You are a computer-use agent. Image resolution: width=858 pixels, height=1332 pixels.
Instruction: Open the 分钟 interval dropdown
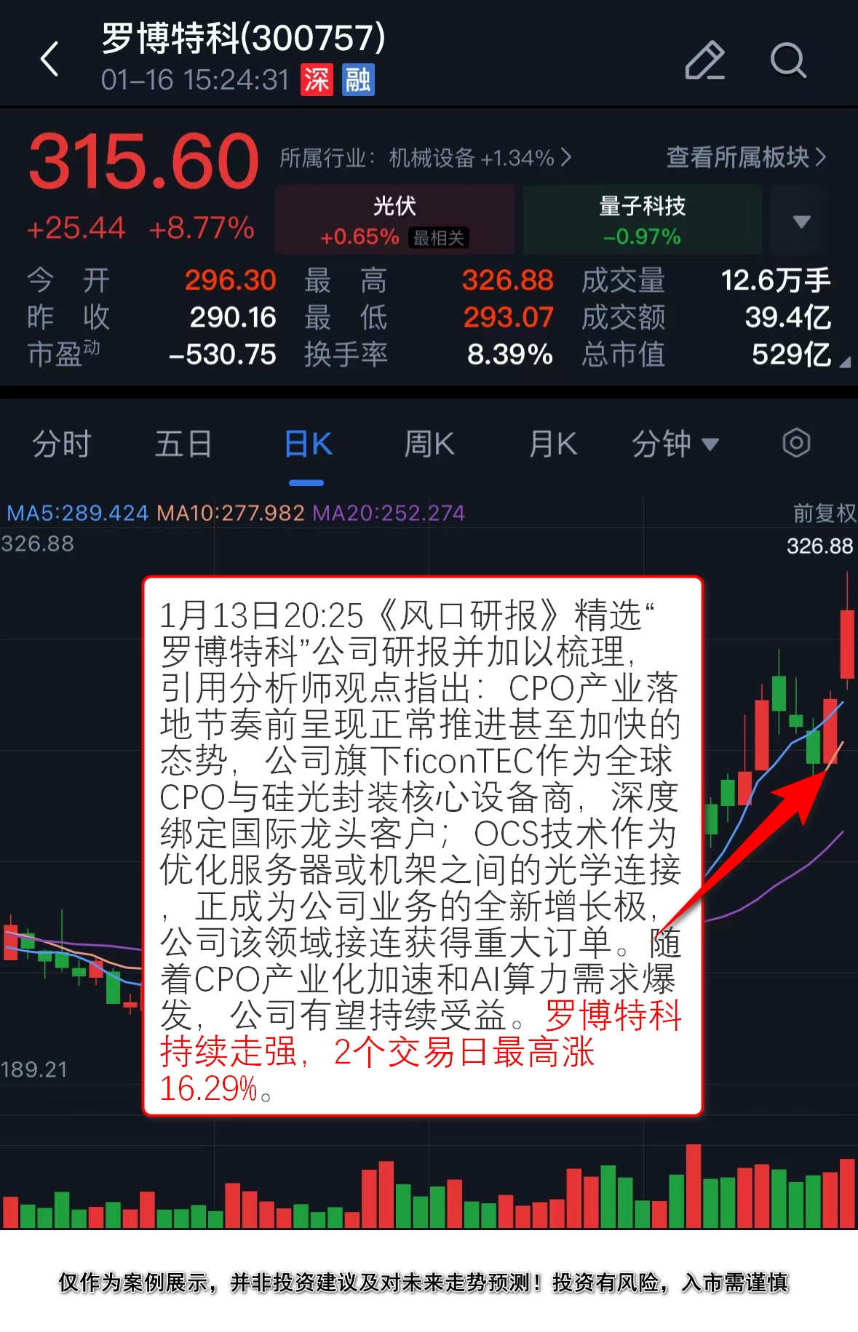tap(675, 443)
